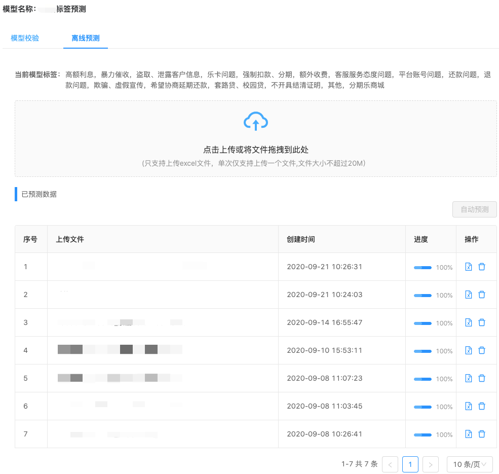This screenshot has width=499, height=474.
Task: Download Excel result for row 3
Action: tap(469, 322)
